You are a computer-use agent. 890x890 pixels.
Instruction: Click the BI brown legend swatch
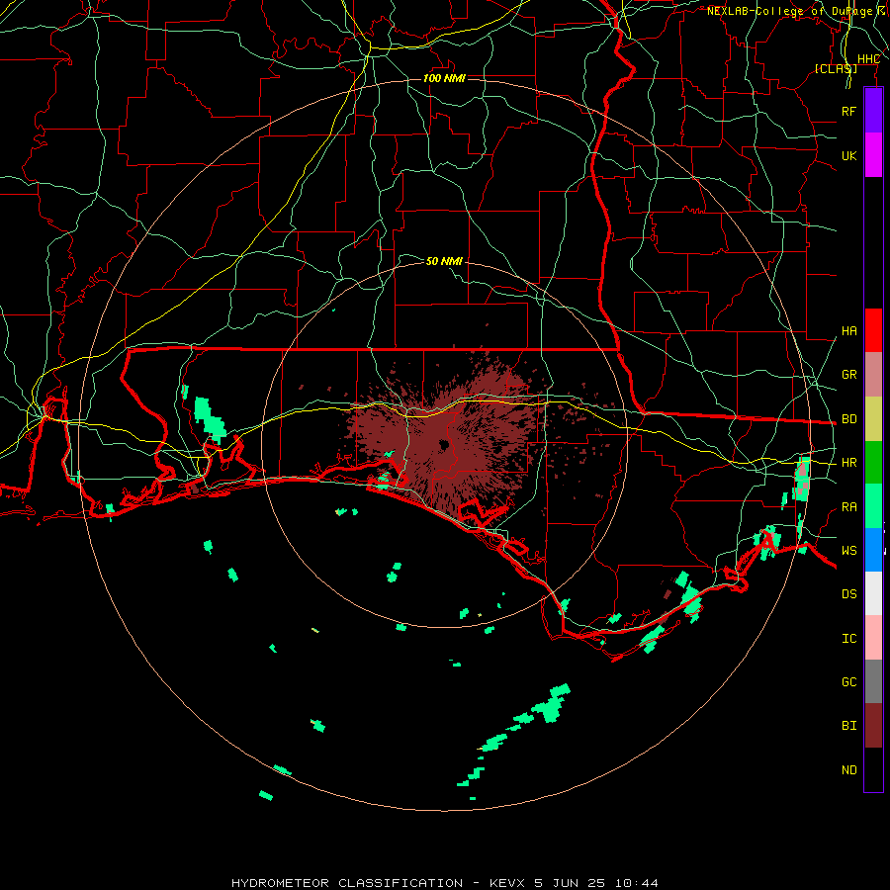click(x=873, y=726)
